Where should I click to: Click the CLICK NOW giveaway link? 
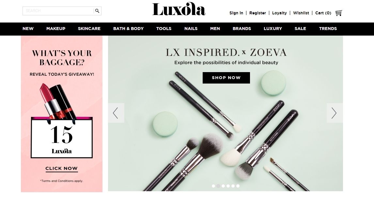coord(62,169)
